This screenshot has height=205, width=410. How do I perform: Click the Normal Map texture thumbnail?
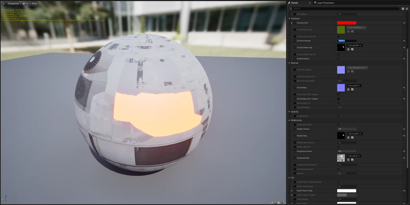point(341,88)
